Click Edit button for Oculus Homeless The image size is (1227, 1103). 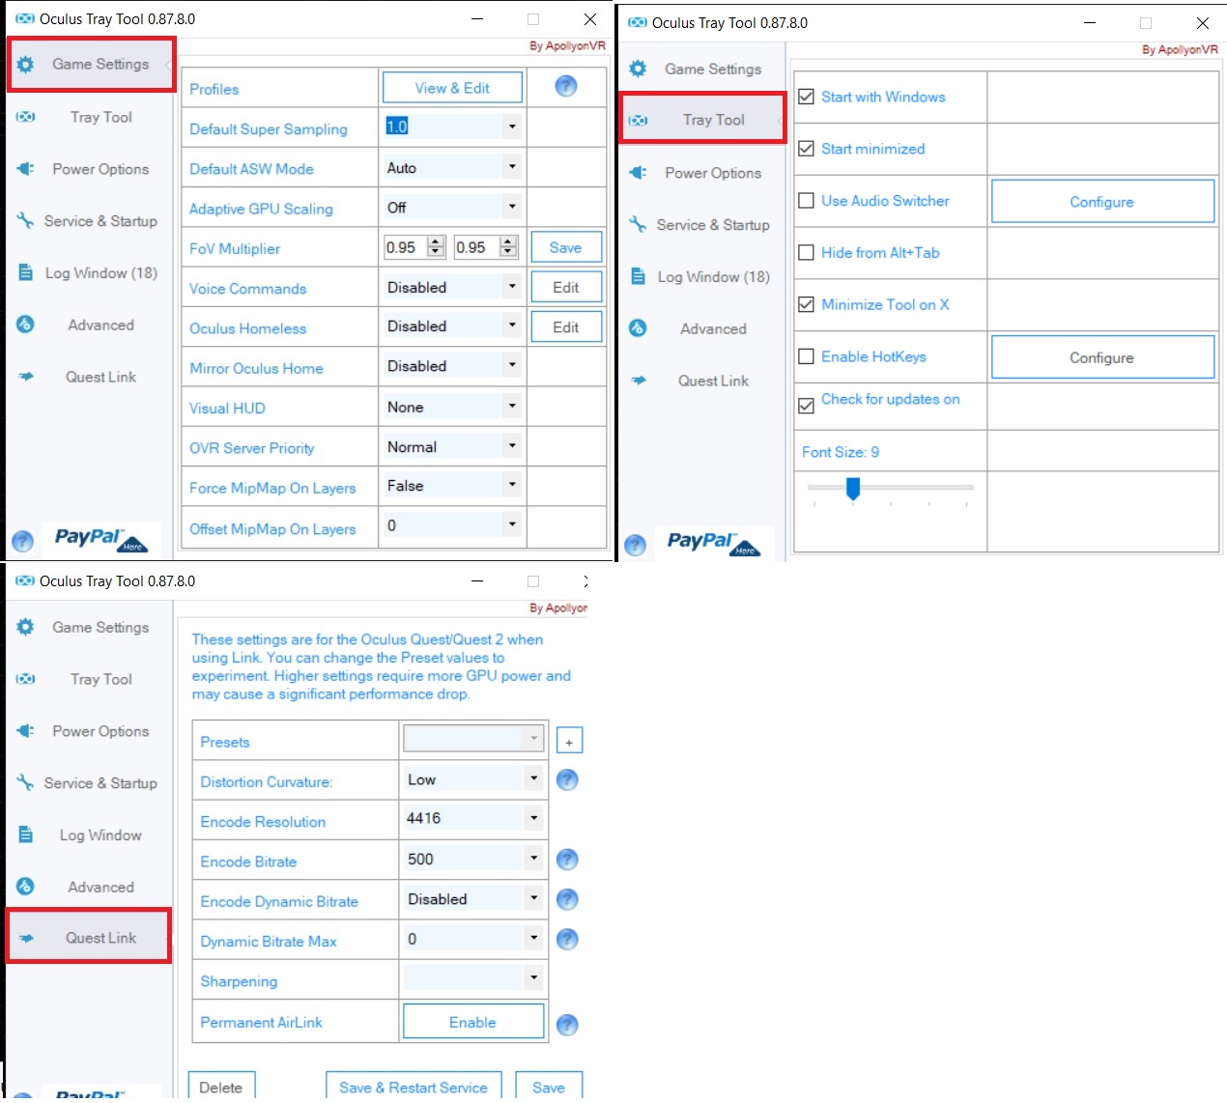click(566, 326)
